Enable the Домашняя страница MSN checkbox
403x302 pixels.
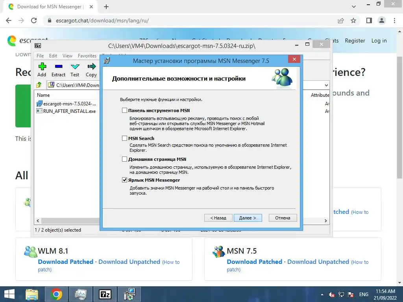coord(124,159)
